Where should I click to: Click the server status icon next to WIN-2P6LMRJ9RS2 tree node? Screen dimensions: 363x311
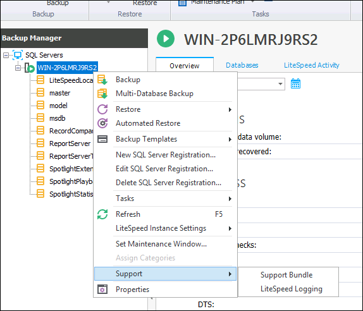point(30,68)
